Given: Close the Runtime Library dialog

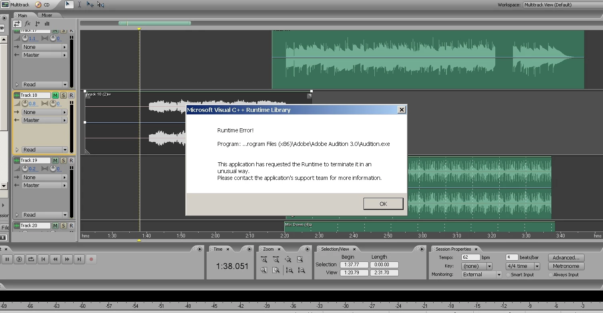Looking at the screenshot, I should 402,110.
